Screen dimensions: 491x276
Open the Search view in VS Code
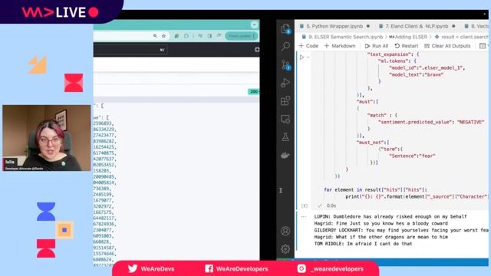[285, 46]
